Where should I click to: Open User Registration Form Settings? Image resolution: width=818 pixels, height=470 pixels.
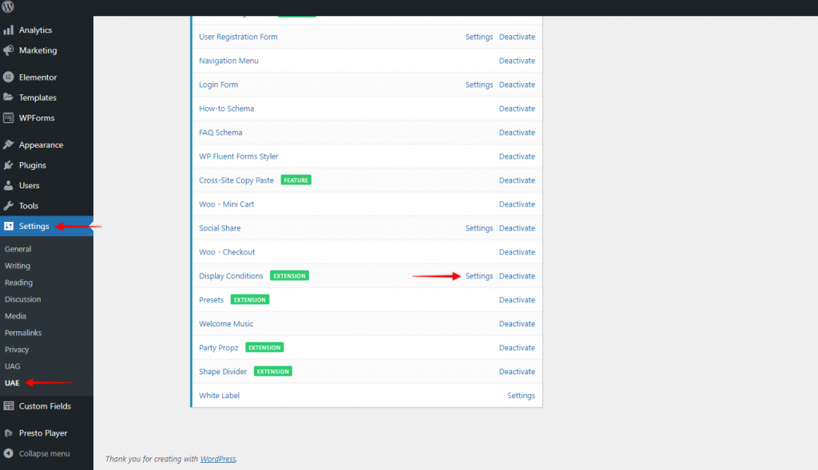click(478, 37)
